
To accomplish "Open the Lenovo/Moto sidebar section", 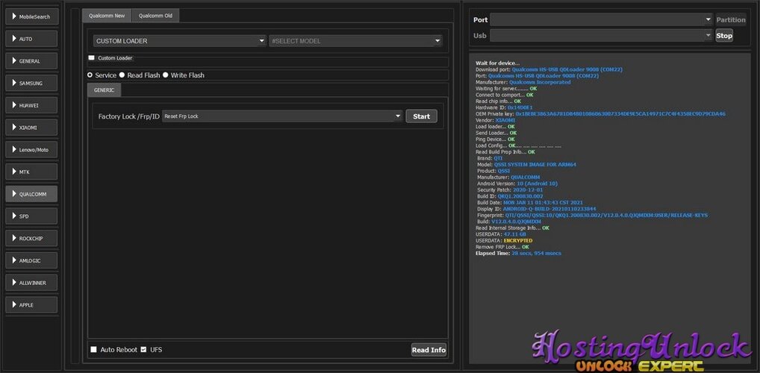I will pos(31,150).
